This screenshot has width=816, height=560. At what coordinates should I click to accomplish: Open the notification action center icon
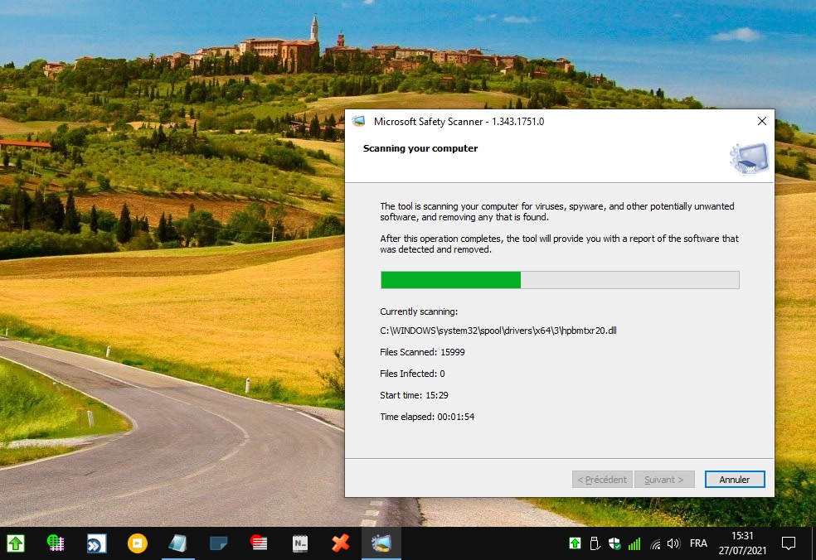[x=789, y=543]
